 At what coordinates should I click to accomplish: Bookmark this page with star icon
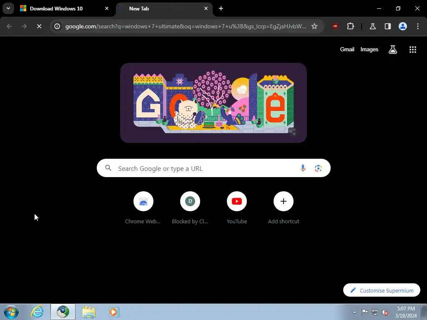coord(314,26)
